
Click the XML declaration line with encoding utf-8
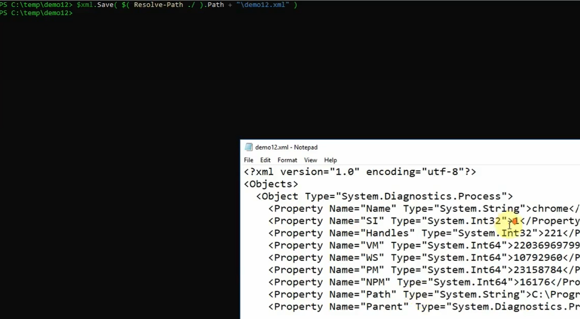360,172
